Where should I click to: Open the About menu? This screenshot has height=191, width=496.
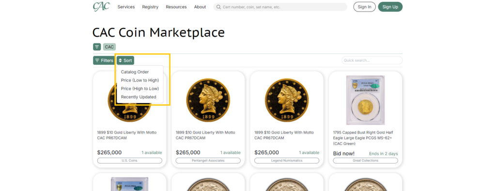[200, 7]
